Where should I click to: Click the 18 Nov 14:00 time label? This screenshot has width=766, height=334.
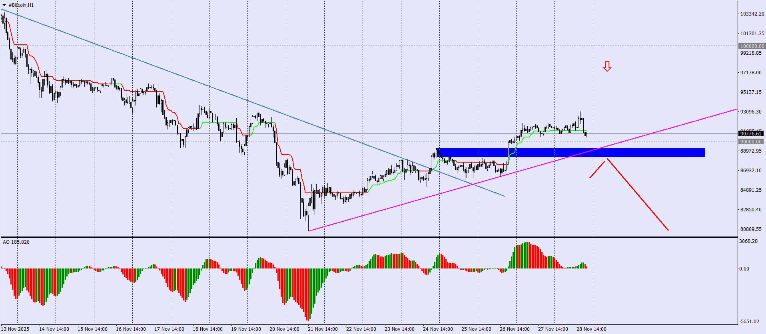pyautogui.click(x=207, y=329)
